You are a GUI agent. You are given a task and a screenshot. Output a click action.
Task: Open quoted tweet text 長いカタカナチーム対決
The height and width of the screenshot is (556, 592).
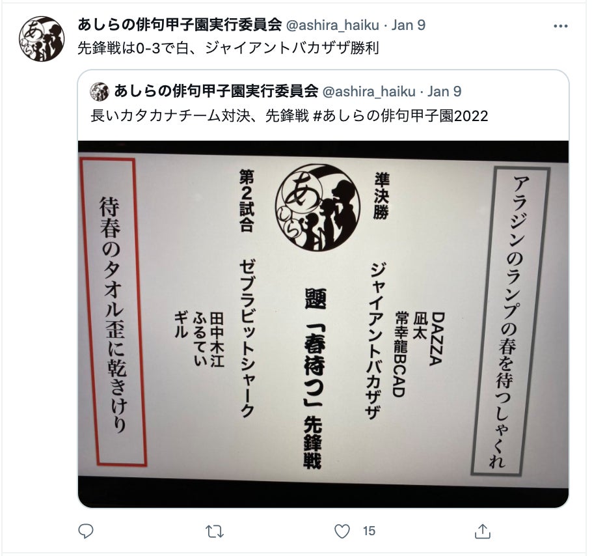[x=170, y=116]
